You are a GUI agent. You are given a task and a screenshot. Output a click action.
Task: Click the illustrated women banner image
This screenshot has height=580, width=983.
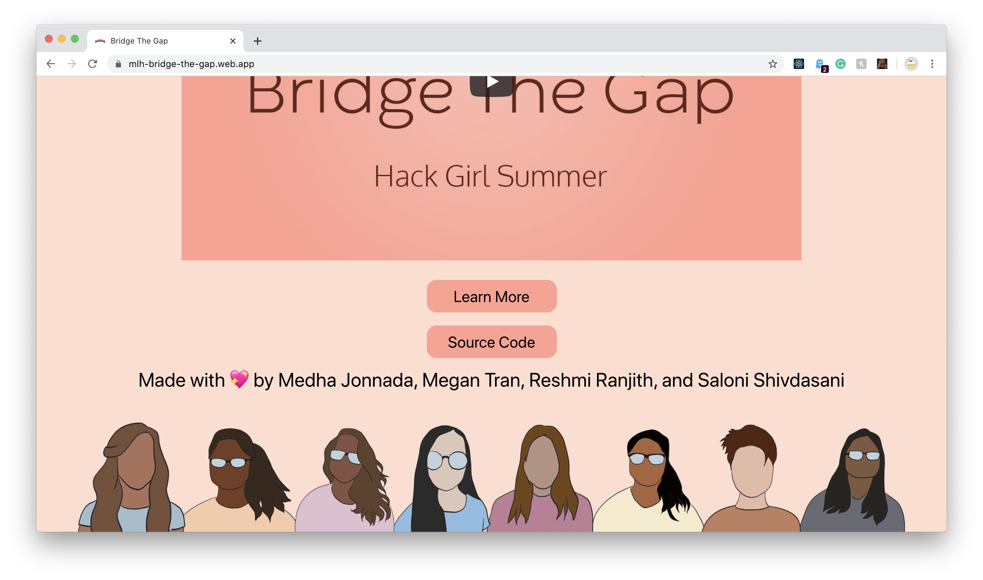coord(491,477)
